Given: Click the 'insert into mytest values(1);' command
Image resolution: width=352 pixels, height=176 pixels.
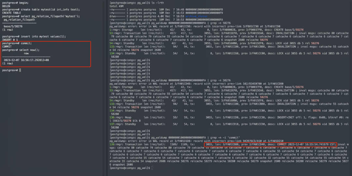Looking at the screenshot, I should [34, 37].
